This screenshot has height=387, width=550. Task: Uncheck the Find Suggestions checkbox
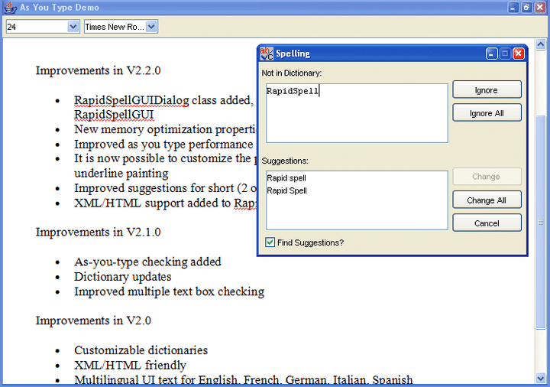tap(270, 242)
